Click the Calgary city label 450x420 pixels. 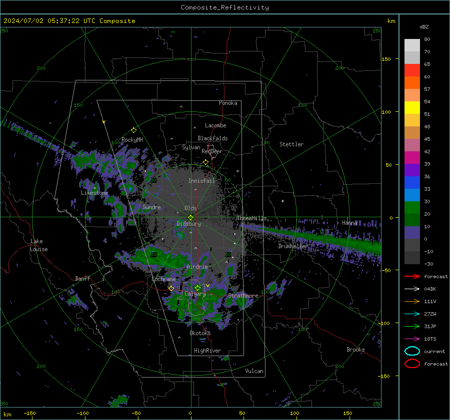coord(195,294)
